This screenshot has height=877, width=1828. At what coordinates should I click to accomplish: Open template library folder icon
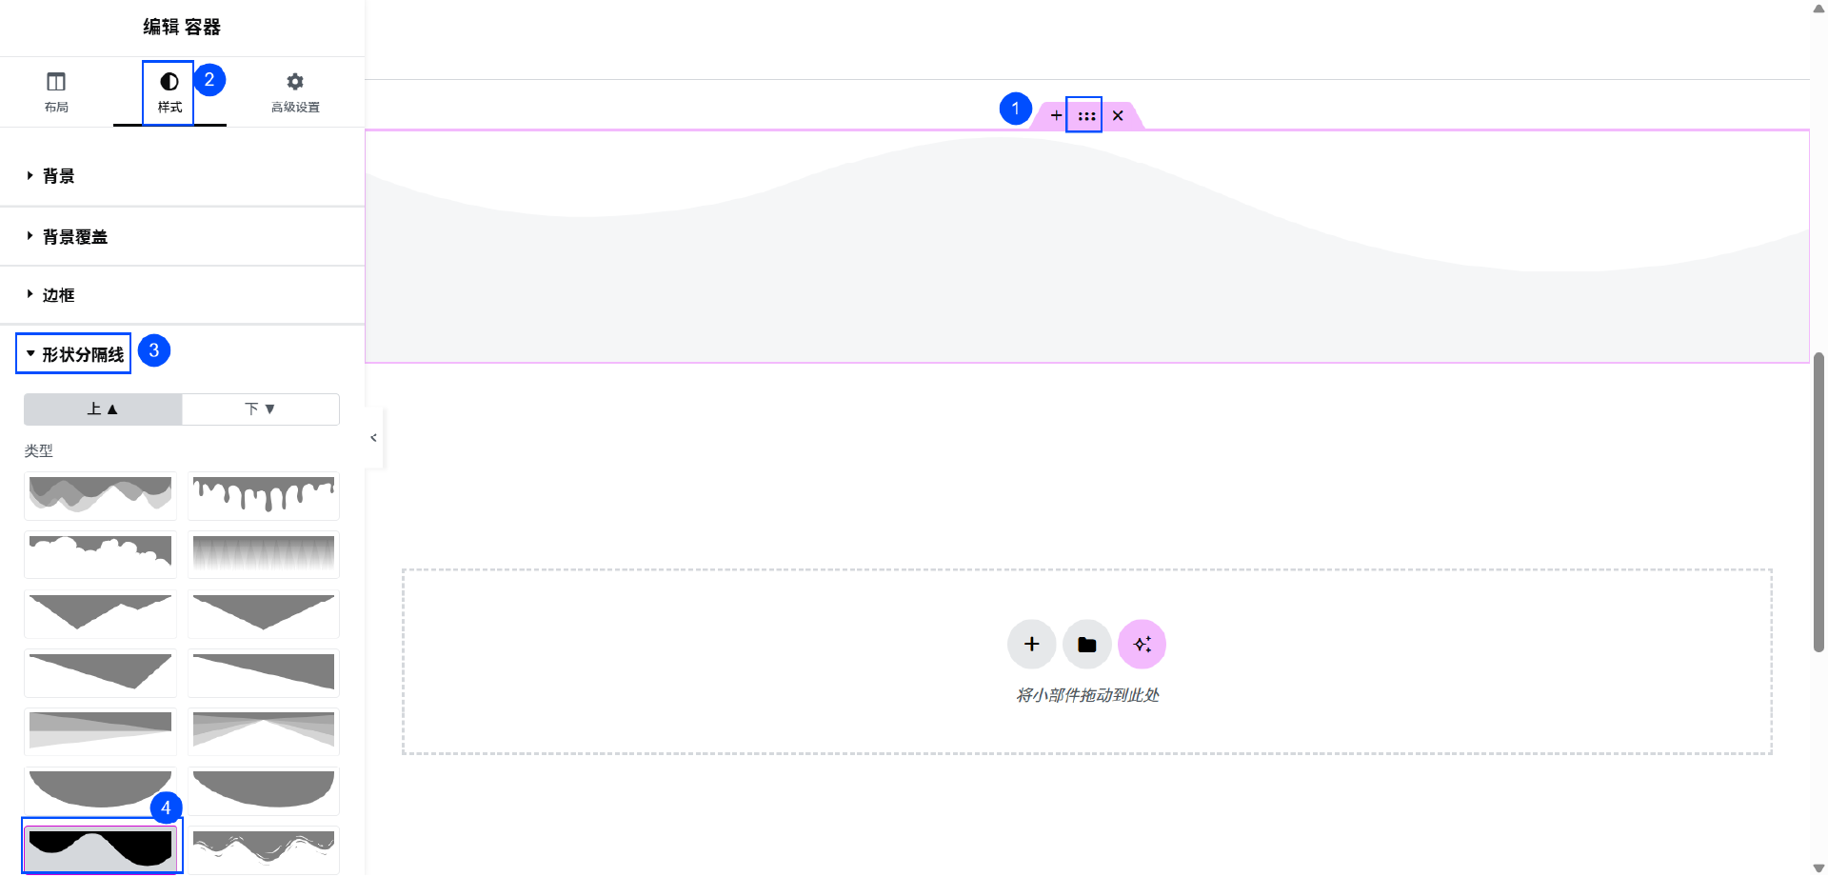pos(1086,645)
